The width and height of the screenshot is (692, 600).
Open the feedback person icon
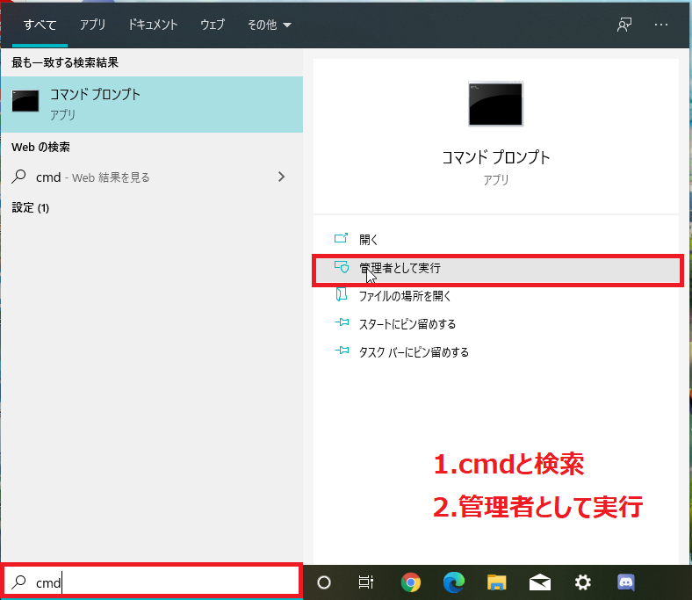coord(624,25)
